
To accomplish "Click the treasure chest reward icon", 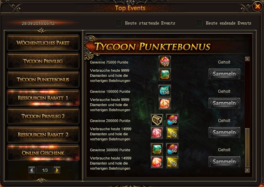I will (x=157, y=120).
